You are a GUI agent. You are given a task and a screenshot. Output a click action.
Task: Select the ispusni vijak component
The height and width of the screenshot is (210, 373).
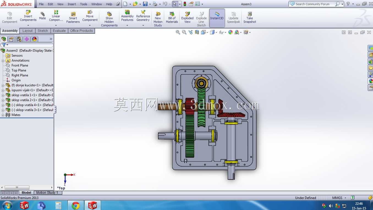29,90
